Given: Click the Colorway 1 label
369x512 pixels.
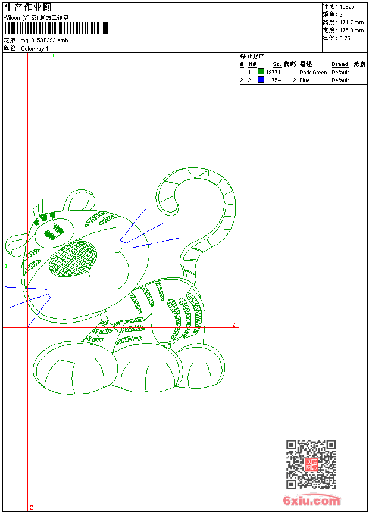Looking at the screenshot, I should pyautogui.click(x=35, y=48).
